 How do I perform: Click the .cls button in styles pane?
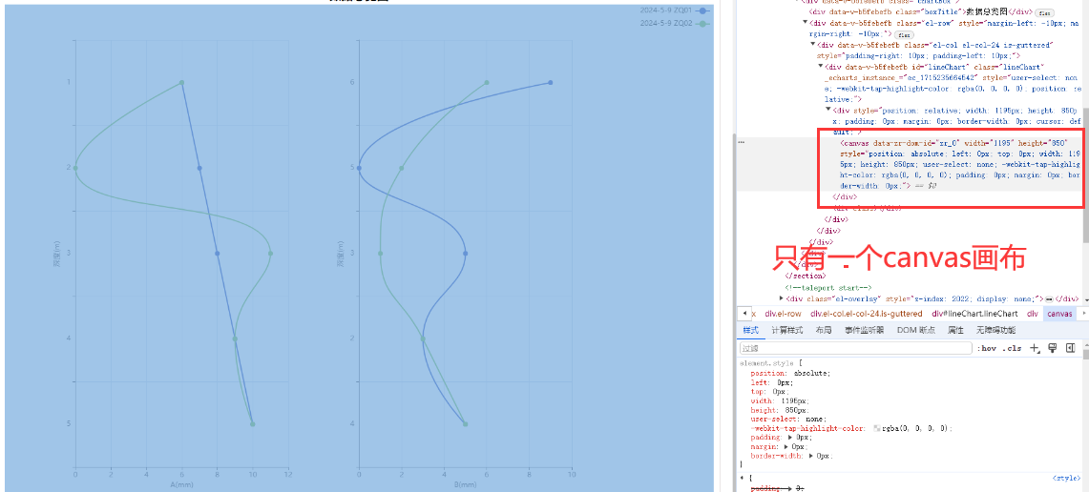coord(1011,349)
